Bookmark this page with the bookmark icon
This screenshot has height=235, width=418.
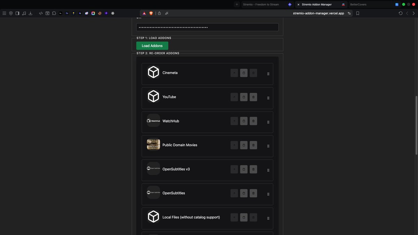[358, 13]
